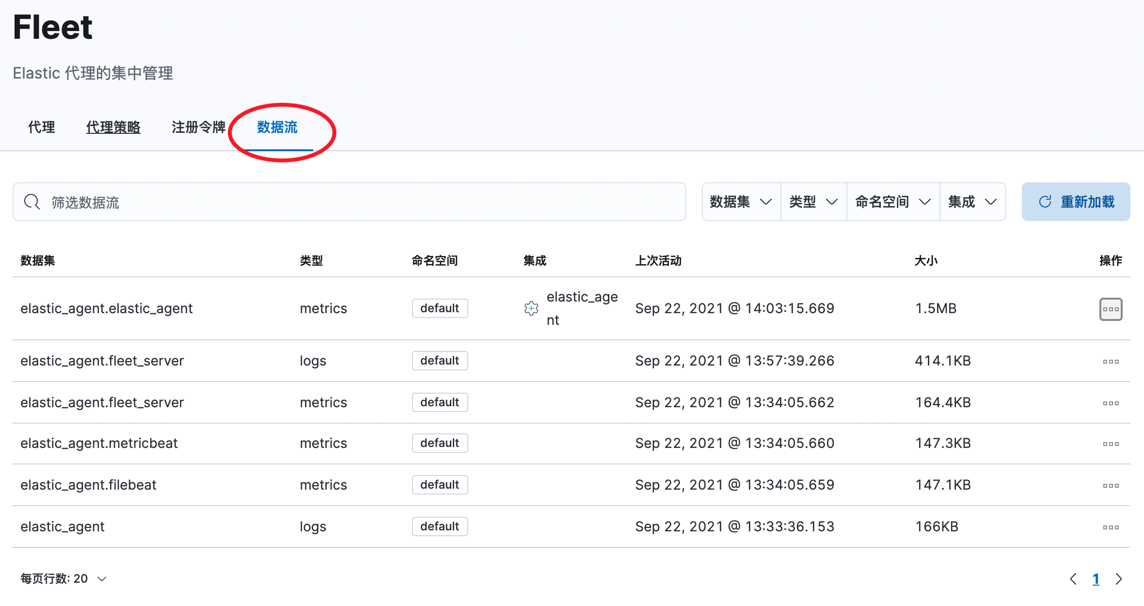Click the 重新加载 reload button
This screenshot has width=1144, height=606.
(x=1076, y=202)
